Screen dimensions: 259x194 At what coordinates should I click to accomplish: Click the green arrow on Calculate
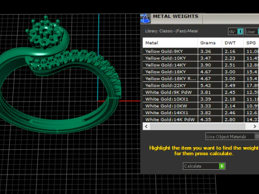click(x=222, y=166)
